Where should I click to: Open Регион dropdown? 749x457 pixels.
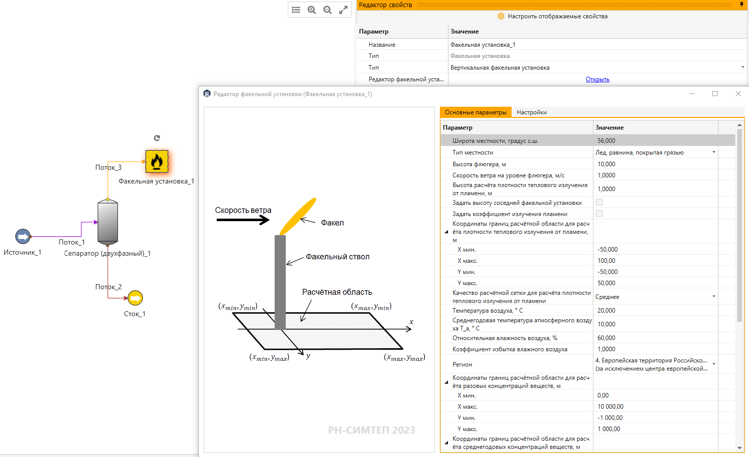coord(714,364)
